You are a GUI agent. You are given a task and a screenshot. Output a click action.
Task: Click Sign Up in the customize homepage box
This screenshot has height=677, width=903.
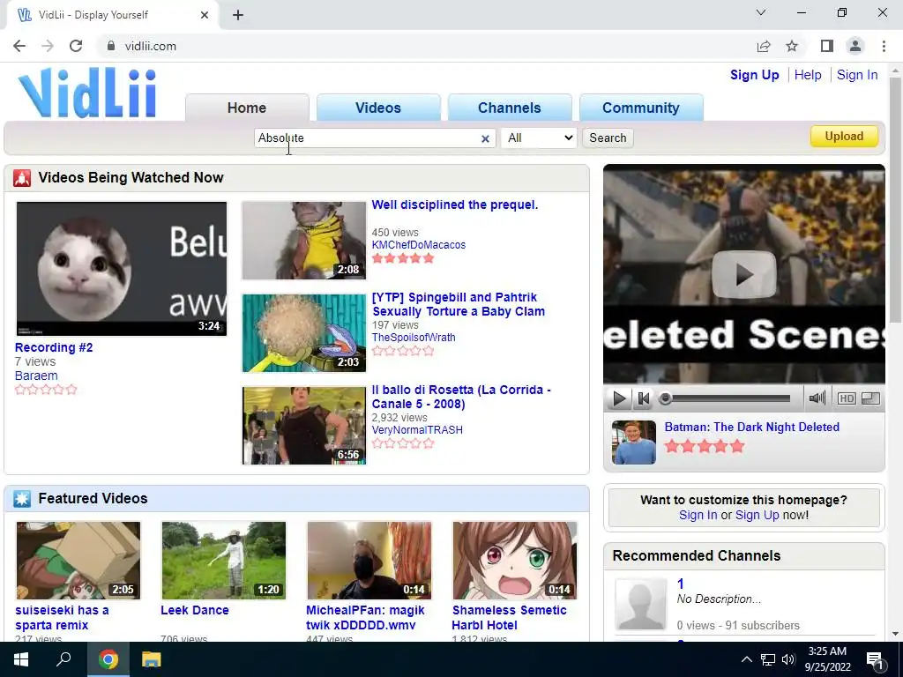tap(757, 515)
